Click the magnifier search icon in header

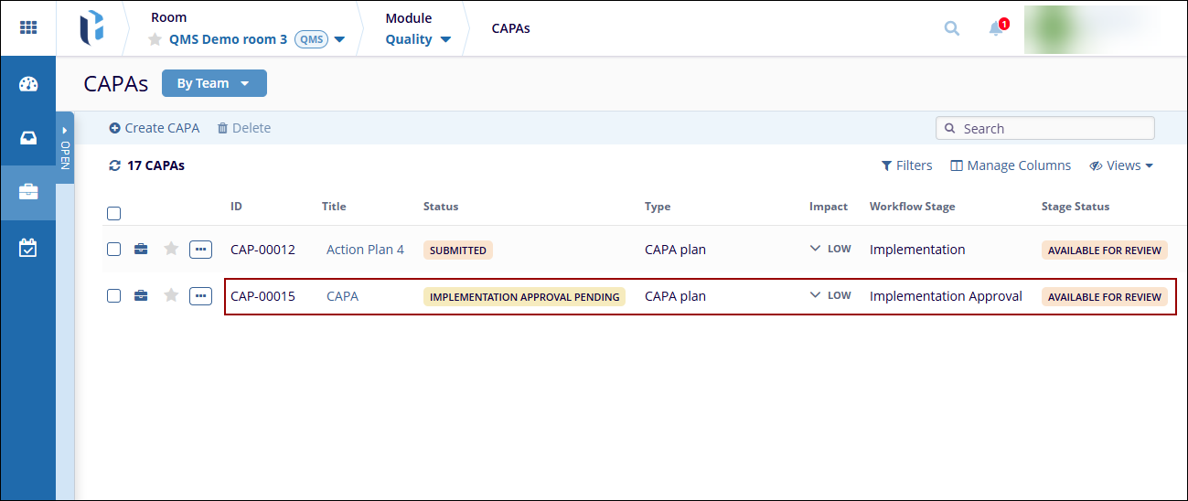tap(952, 28)
